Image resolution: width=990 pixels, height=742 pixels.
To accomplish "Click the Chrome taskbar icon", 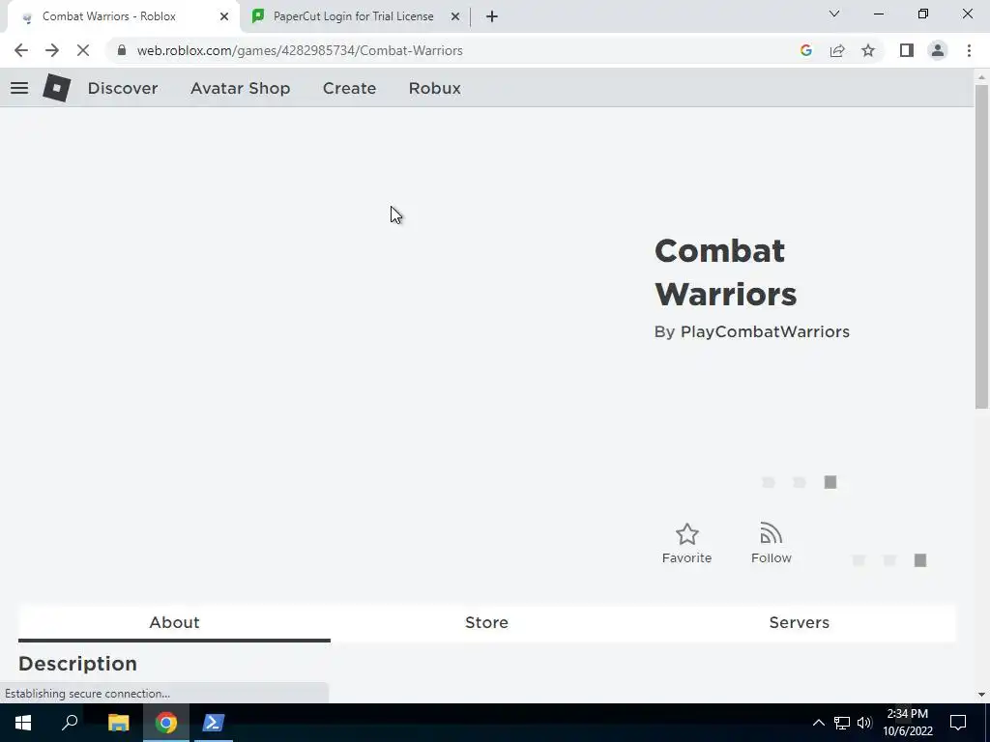I will [x=166, y=723].
